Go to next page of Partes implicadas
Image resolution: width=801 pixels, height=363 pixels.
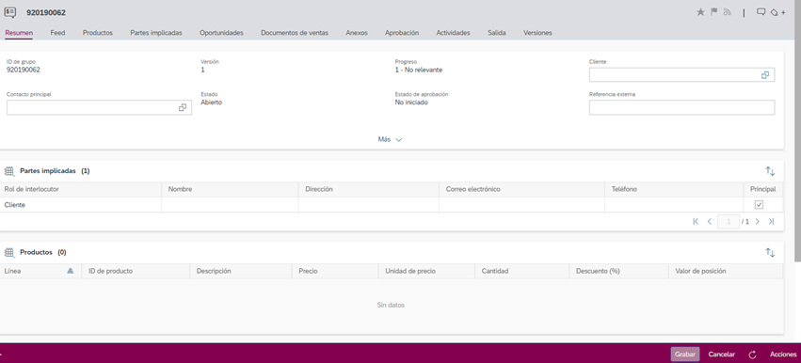tap(758, 222)
